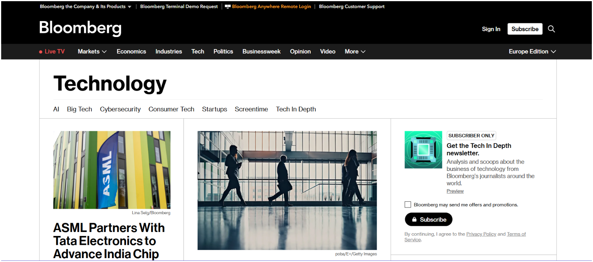View the Screentime topic
Screen dimensions: 593x262
pyautogui.click(x=251, y=109)
